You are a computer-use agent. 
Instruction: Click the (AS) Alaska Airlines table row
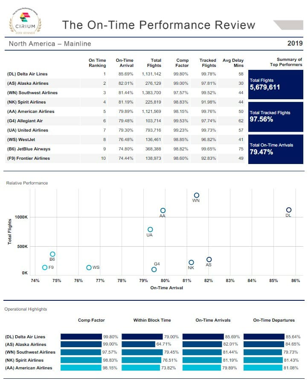pos(125,83)
